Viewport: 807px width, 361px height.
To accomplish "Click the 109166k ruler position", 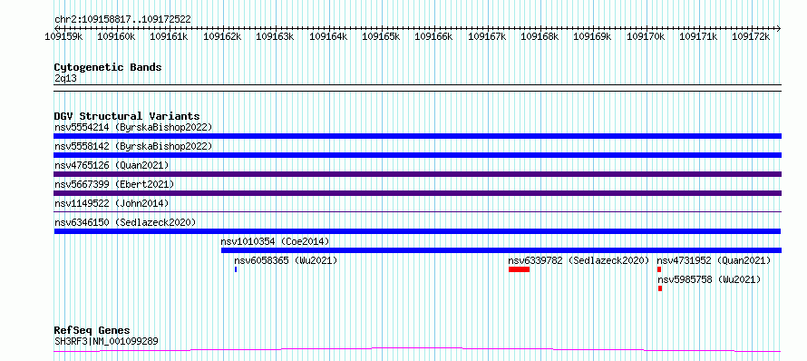I will tap(433, 36).
